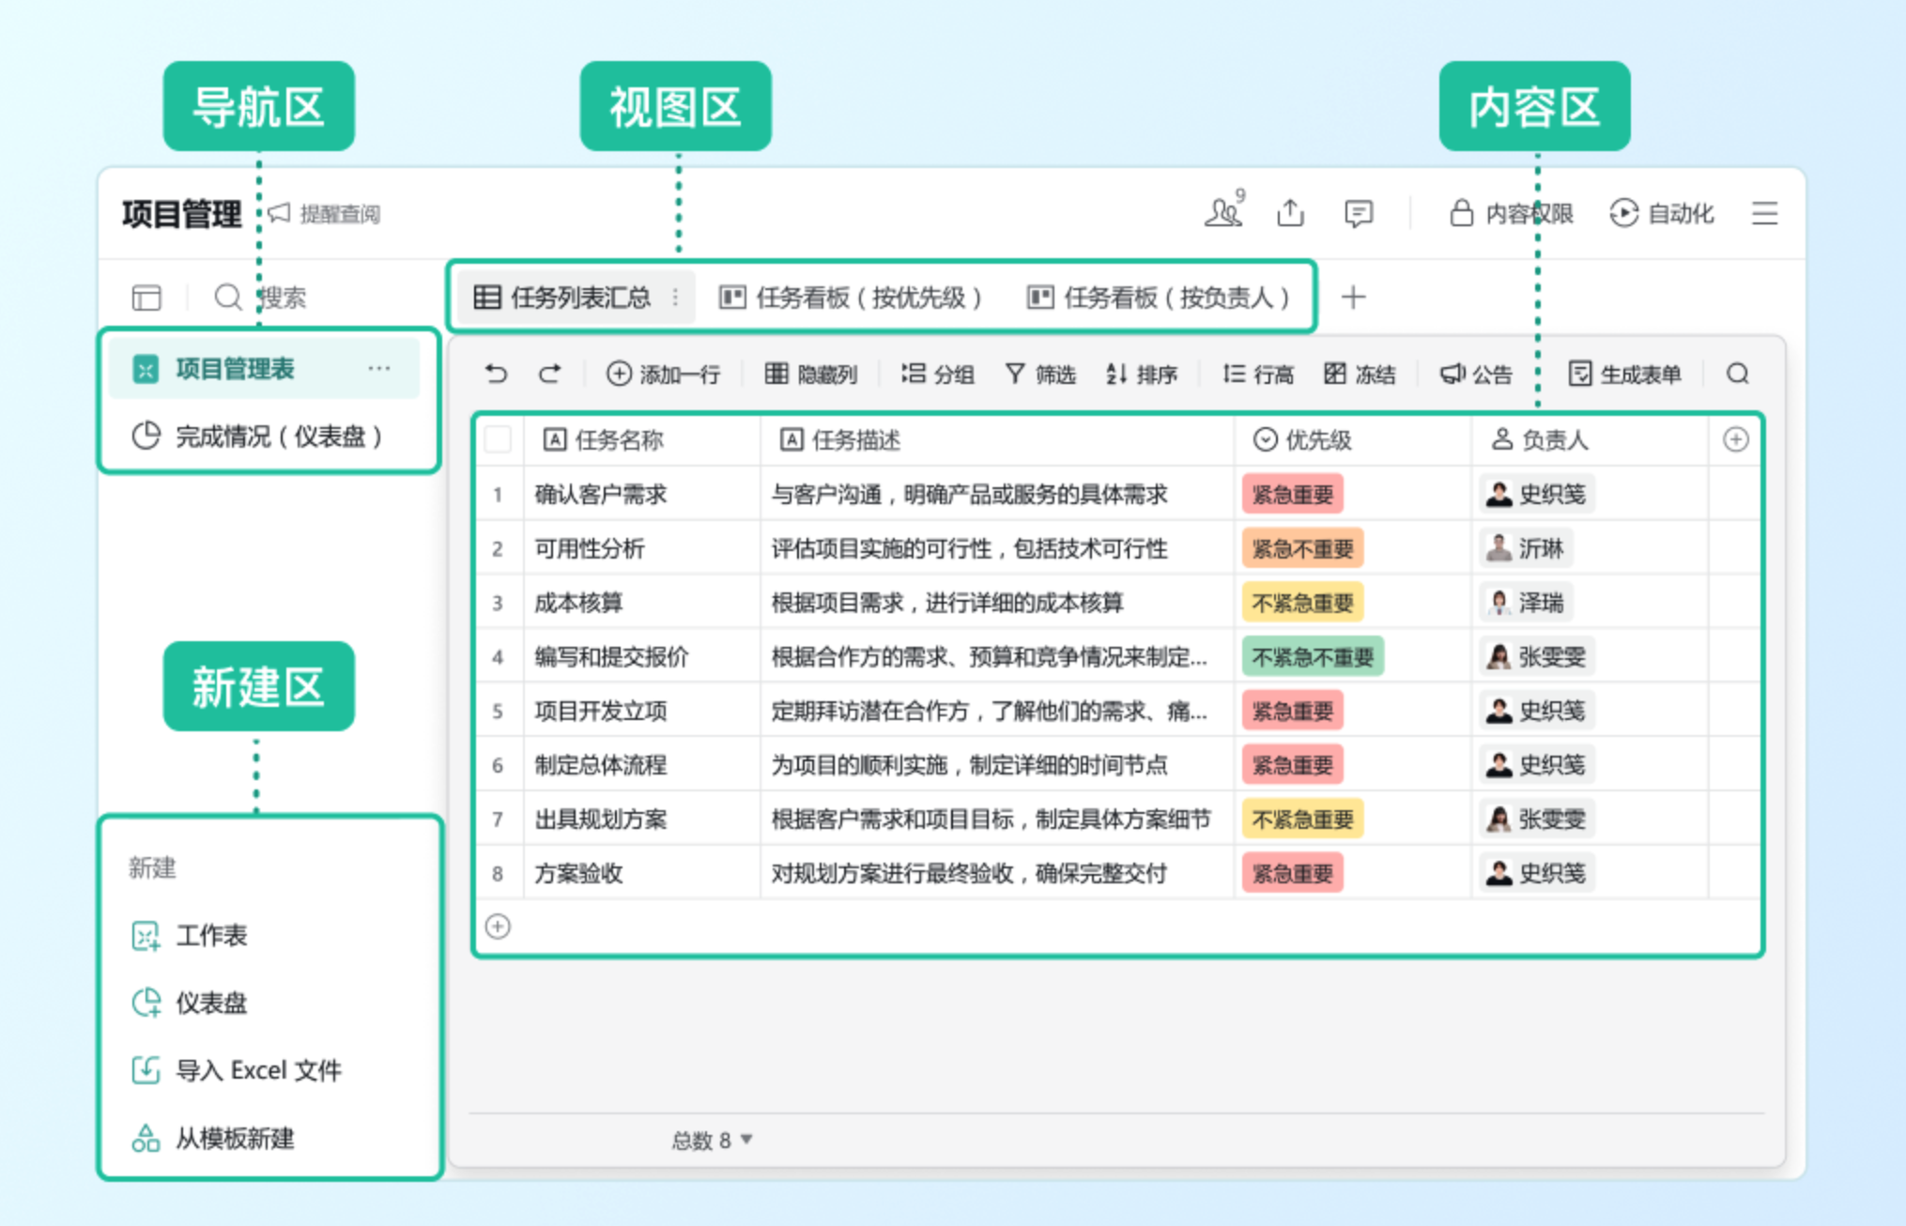Select the 隐藏列 (hide columns) tool
Viewport: 1906px width, 1226px height.
coord(811,374)
